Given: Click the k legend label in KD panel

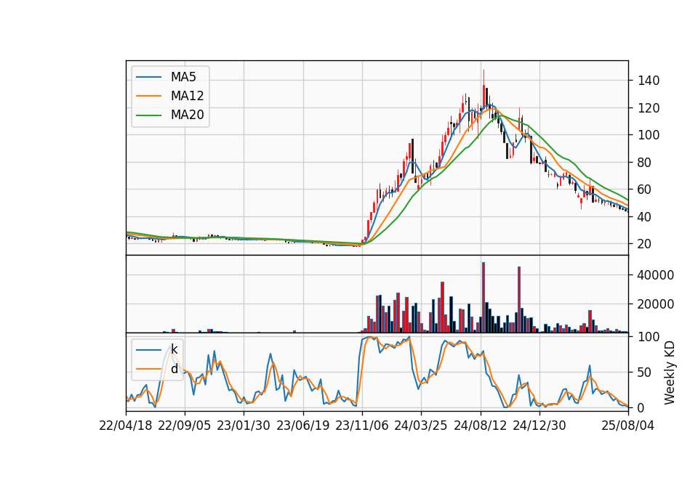Looking at the screenshot, I should point(174,349).
